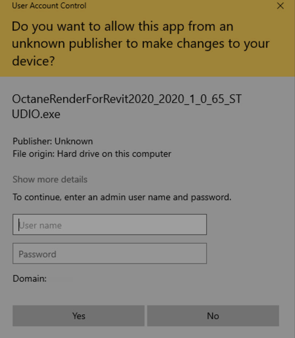The image size is (295, 338).
Task: Click the admin credentials instruction text
Action: pyautogui.click(x=122, y=197)
